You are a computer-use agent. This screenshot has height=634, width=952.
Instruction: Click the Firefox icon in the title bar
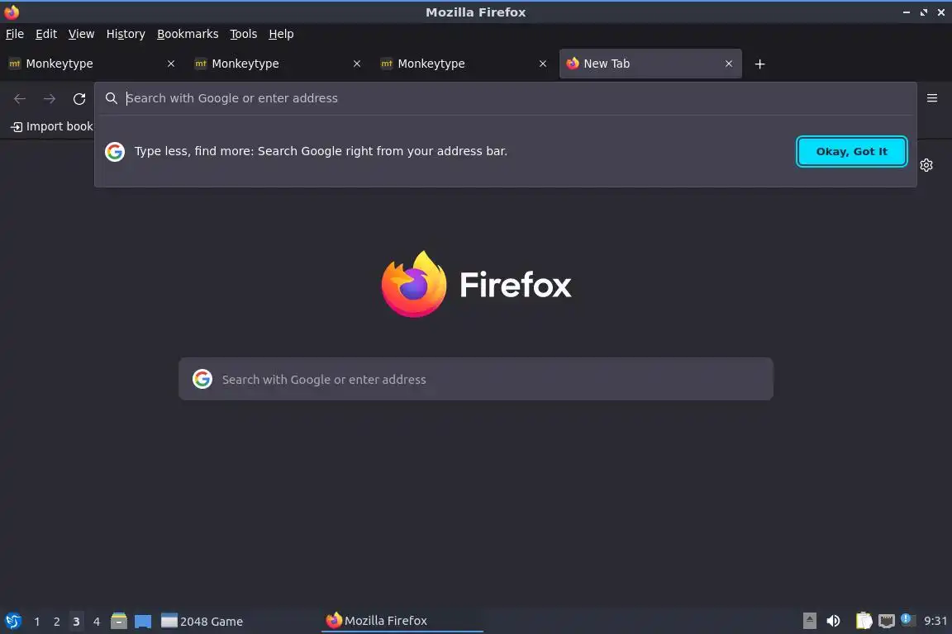(x=12, y=12)
